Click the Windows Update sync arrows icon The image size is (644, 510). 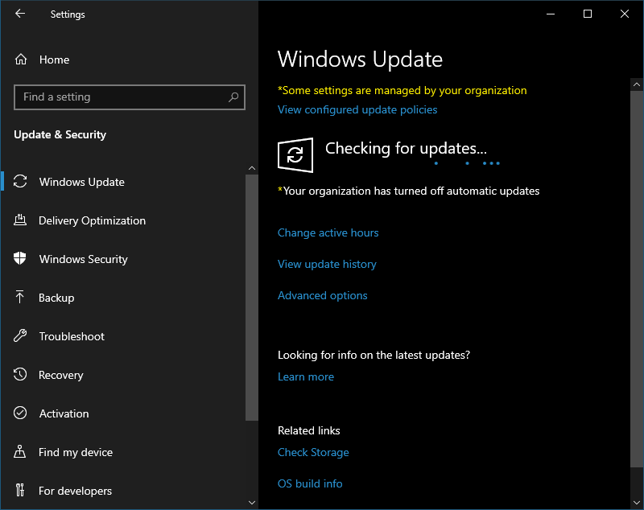click(19, 181)
